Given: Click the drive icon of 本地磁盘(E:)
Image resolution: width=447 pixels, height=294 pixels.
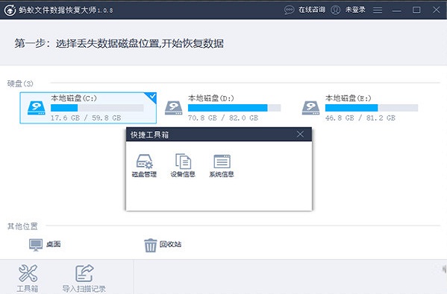Looking at the screenshot, I should tap(310, 108).
